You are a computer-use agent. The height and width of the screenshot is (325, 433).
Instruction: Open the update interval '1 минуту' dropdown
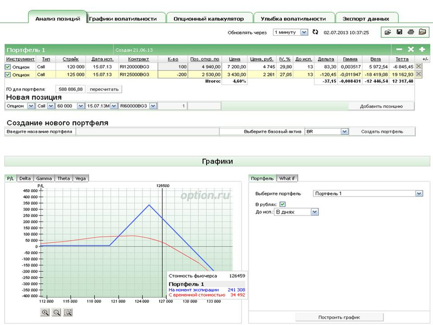[304, 32]
